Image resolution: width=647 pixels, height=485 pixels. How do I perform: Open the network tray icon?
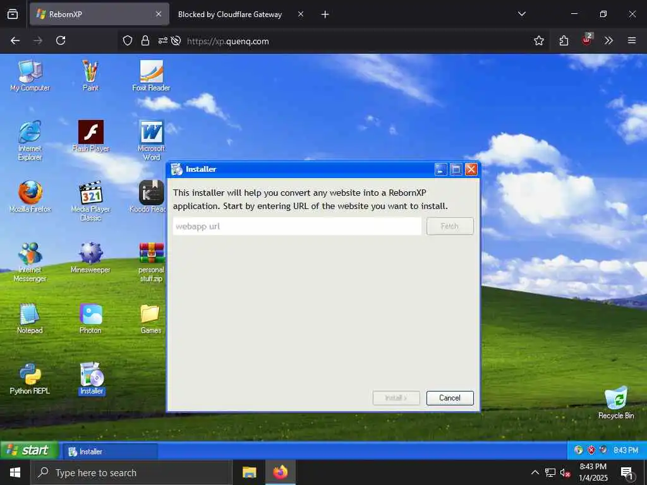coord(550,472)
